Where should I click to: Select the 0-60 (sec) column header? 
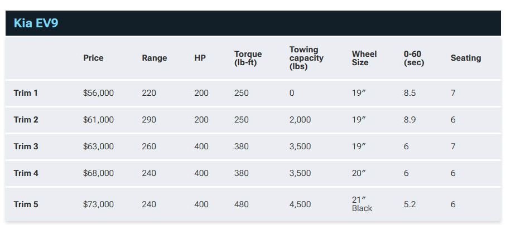[414, 58]
